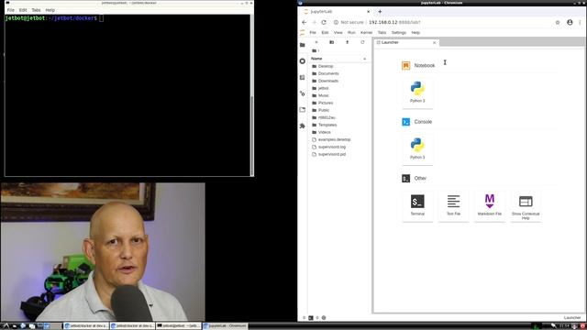Click the new launcher plus button in file browser

tap(316, 42)
